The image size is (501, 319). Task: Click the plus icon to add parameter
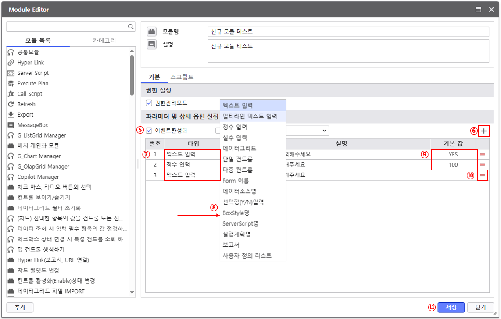click(x=483, y=131)
